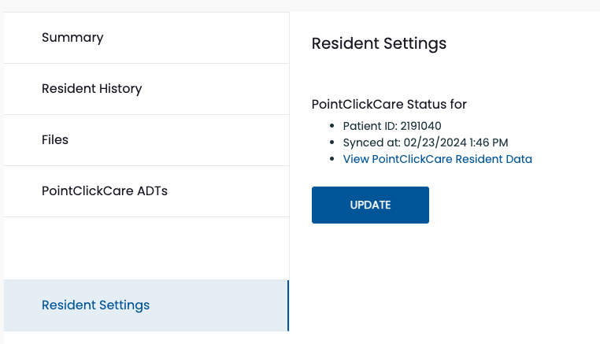Image resolution: width=600 pixels, height=344 pixels.
Task: Click the patient ID number 2191040
Action: [420, 126]
